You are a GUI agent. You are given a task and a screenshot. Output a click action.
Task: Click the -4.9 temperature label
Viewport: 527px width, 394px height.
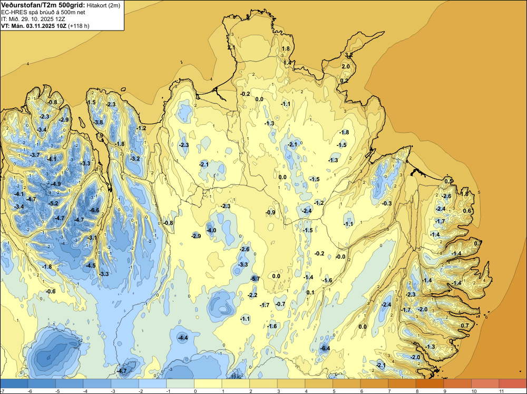tap(56, 184)
